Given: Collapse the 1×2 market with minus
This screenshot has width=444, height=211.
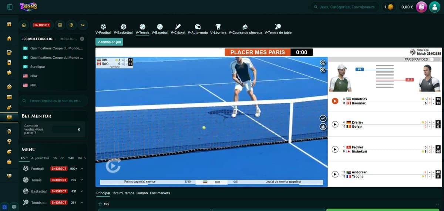Looking at the screenshot, I should pyautogui.click(x=437, y=204).
